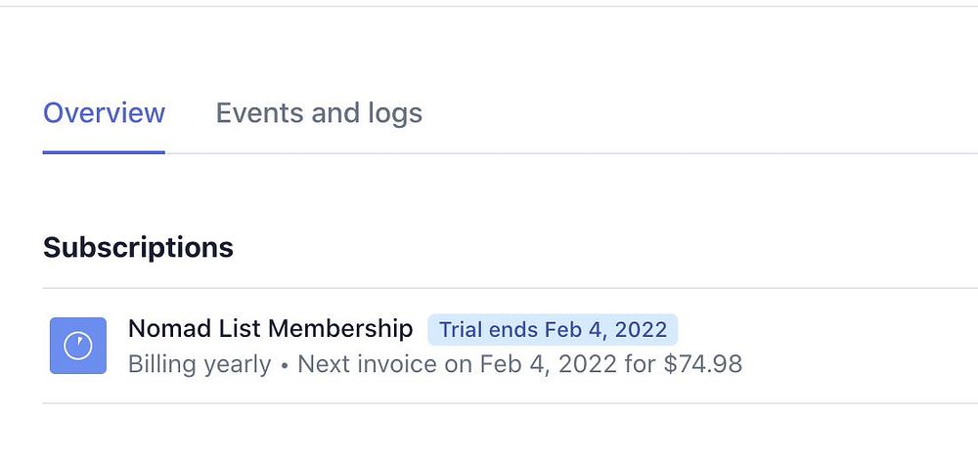Click the clock icon beside Nomad List Membership
The image size is (978, 454).
(78, 346)
